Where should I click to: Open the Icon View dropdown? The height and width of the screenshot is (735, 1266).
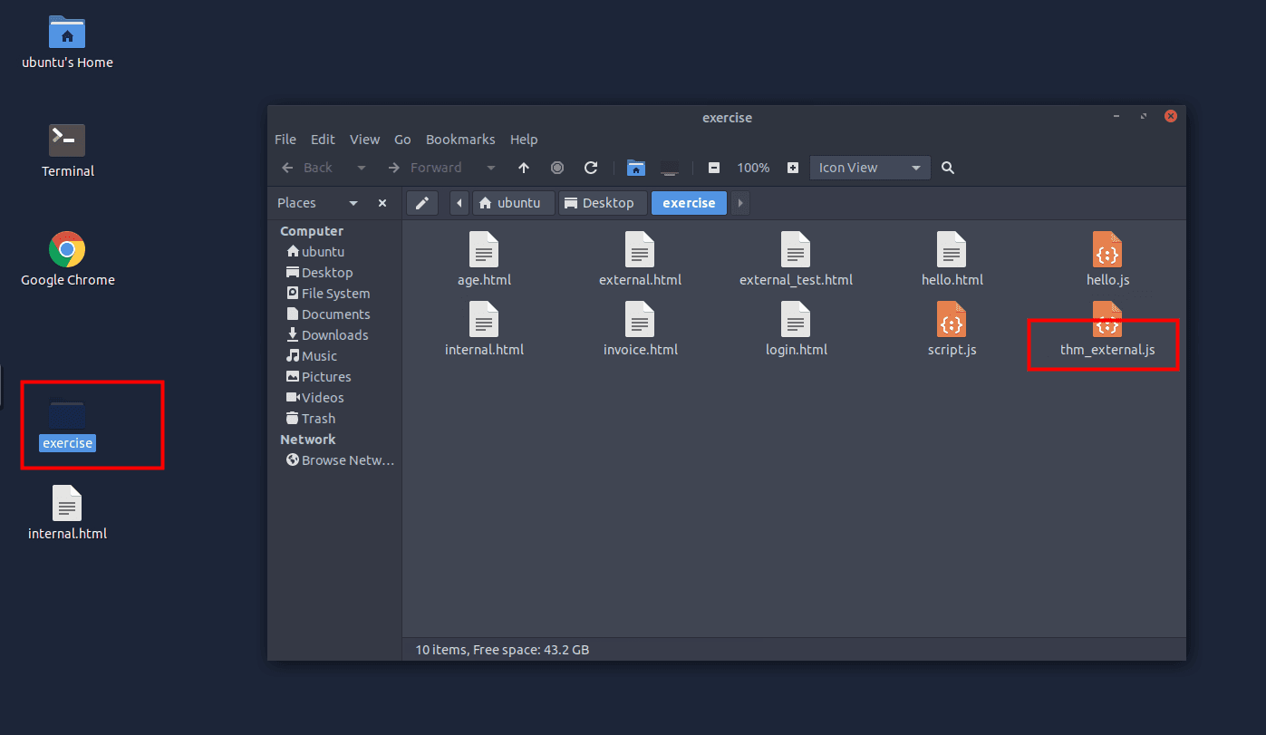(869, 168)
